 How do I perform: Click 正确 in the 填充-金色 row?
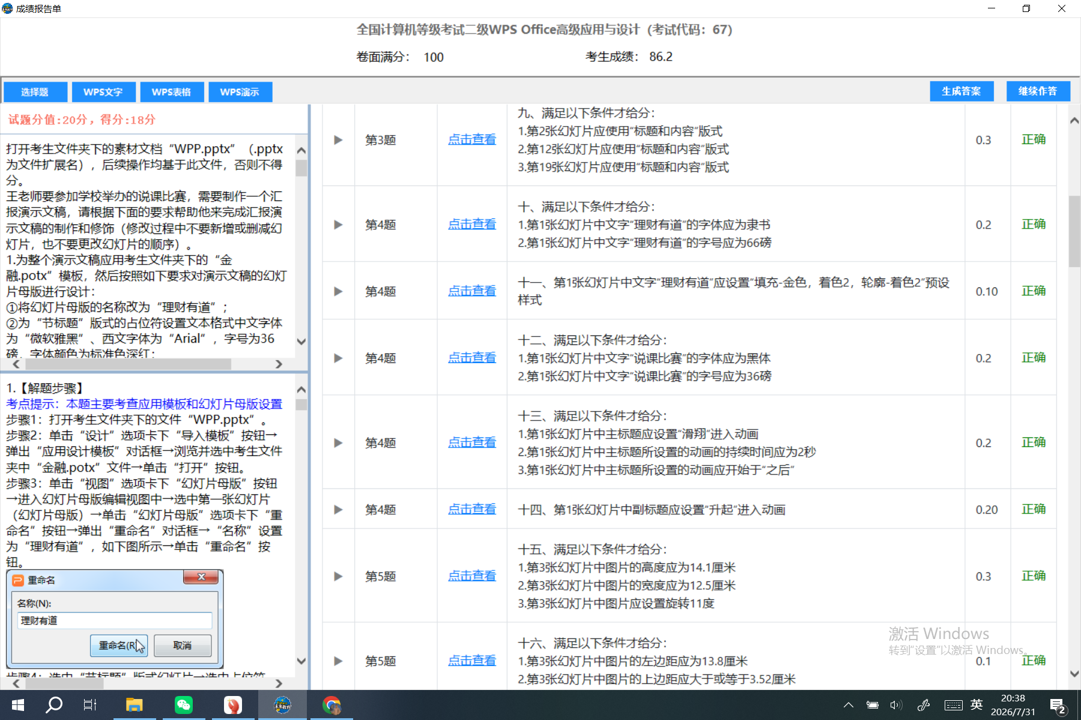pyautogui.click(x=1034, y=291)
